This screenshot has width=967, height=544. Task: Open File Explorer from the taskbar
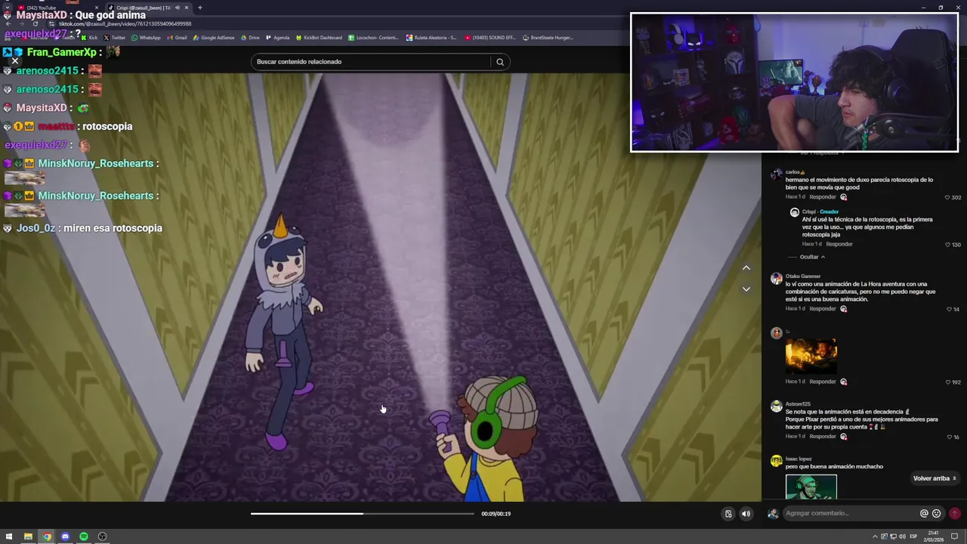[x=28, y=536]
